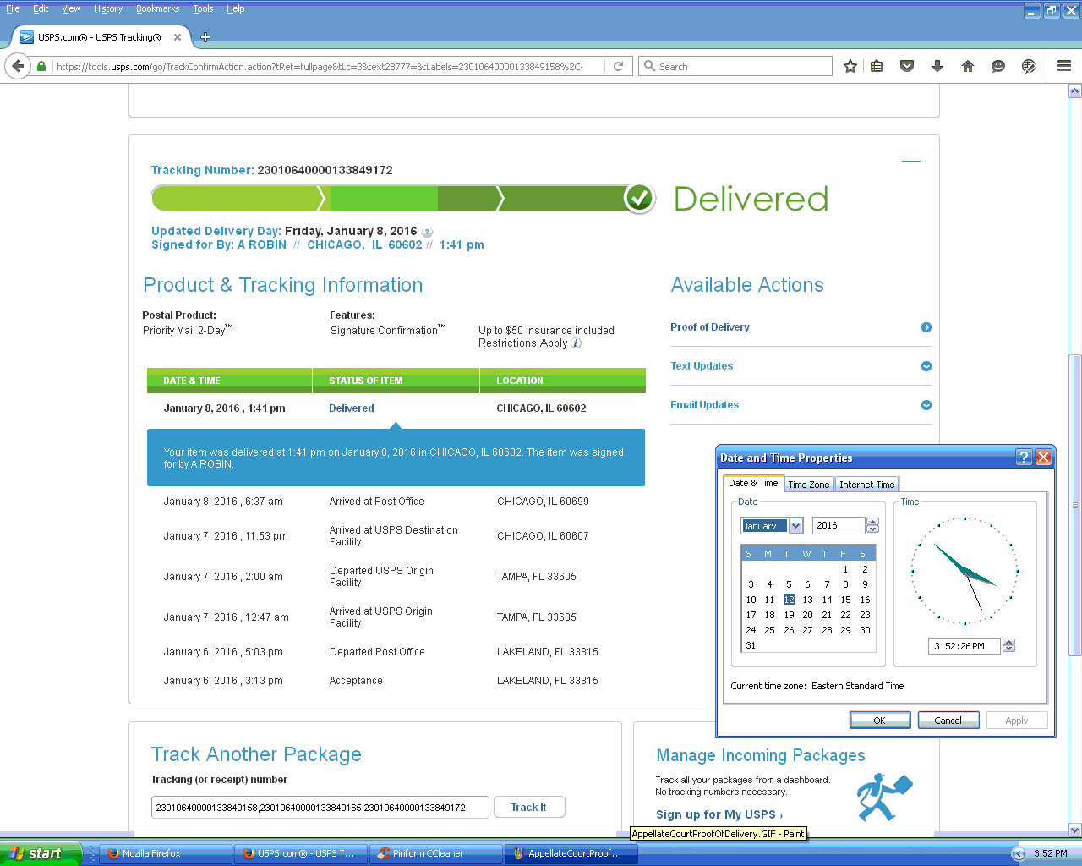Switch to the Internet Time tab
The height and width of the screenshot is (866, 1082).
[866, 485]
